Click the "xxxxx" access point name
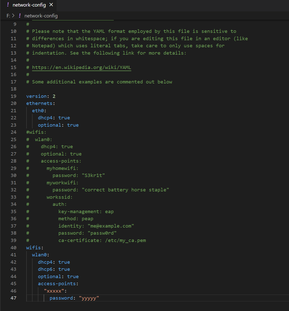The image size is (289, 311). (54, 291)
